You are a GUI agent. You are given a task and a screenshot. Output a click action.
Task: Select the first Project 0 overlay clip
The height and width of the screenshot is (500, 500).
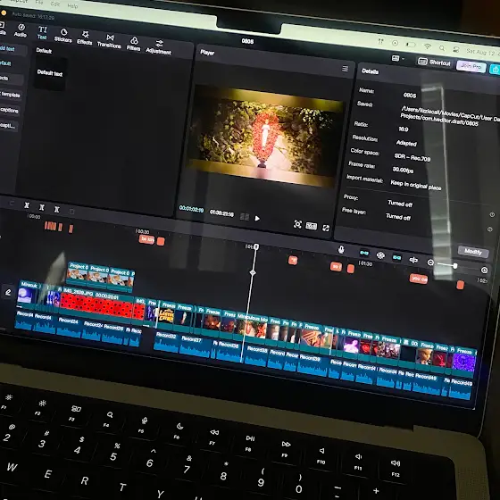tap(78, 273)
